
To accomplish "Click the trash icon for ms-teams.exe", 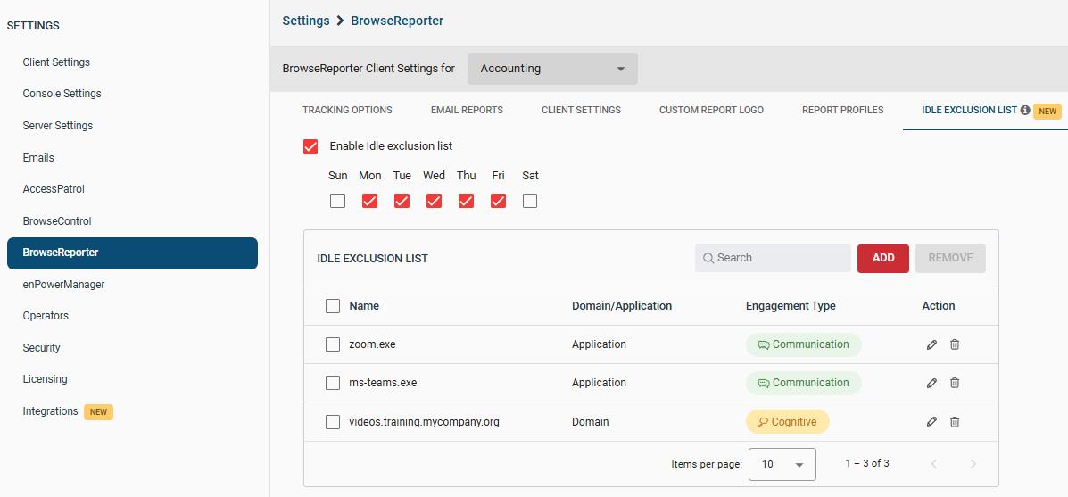I will coord(955,383).
